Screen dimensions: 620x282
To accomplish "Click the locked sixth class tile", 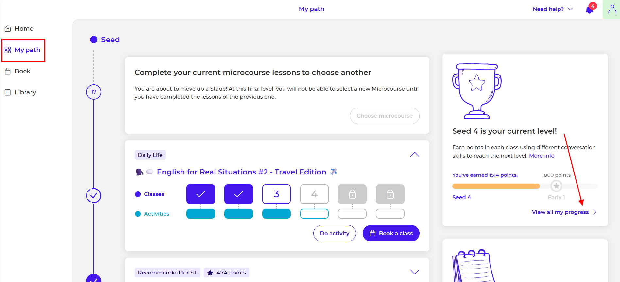I will (390, 194).
